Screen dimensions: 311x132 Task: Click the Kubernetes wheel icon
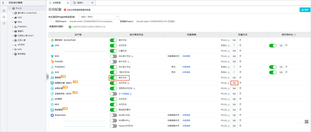pyautogui.click(x=53, y=115)
